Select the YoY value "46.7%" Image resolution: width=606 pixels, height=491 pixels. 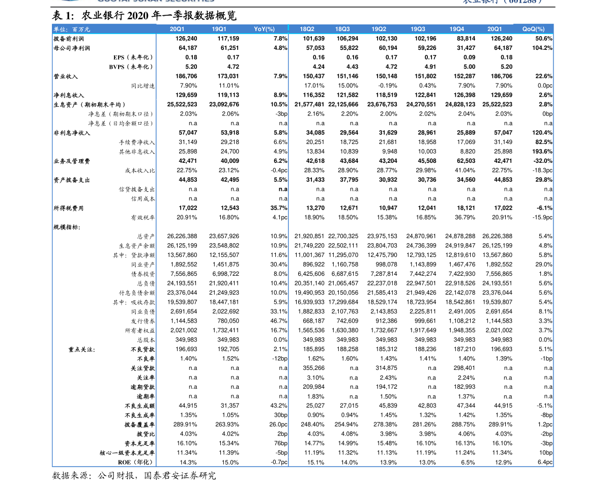point(279,321)
